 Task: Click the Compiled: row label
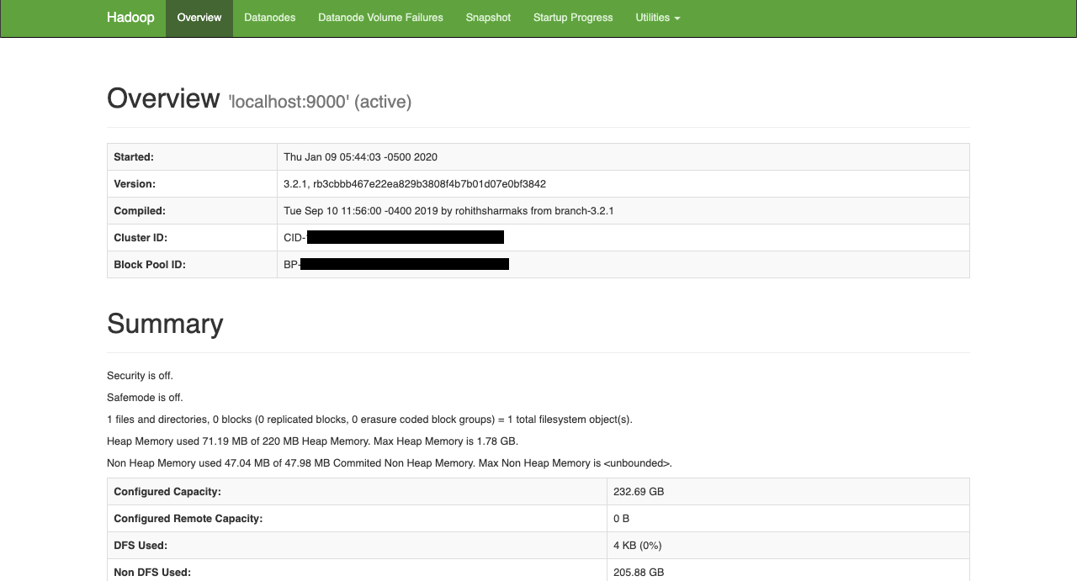pyautogui.click(x=140, y=211)
